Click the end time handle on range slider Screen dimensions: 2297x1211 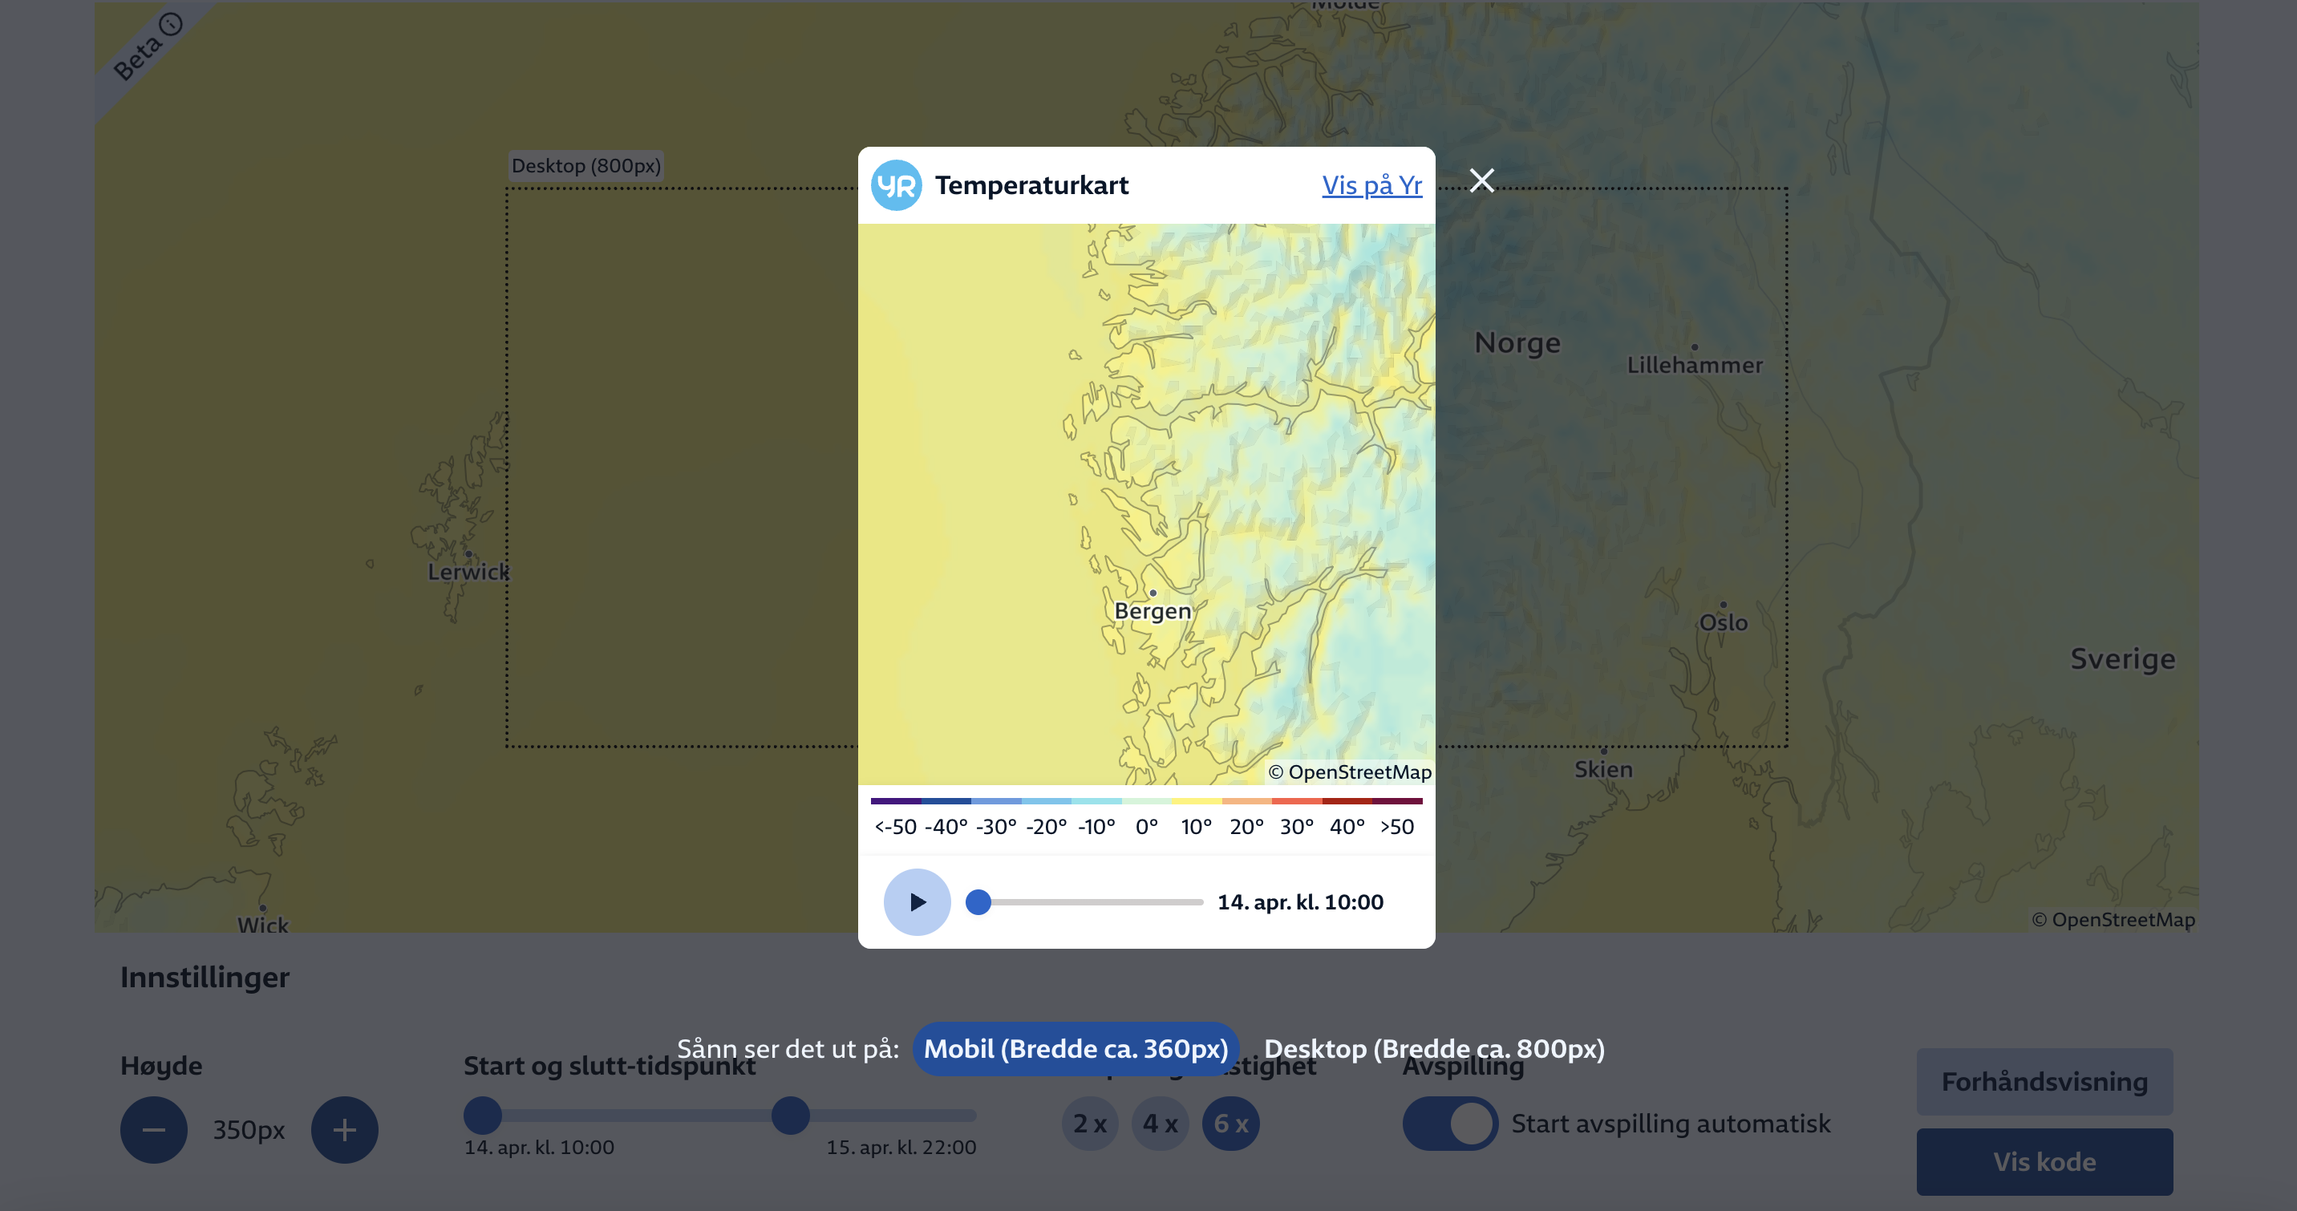(x=790, y=1116)
